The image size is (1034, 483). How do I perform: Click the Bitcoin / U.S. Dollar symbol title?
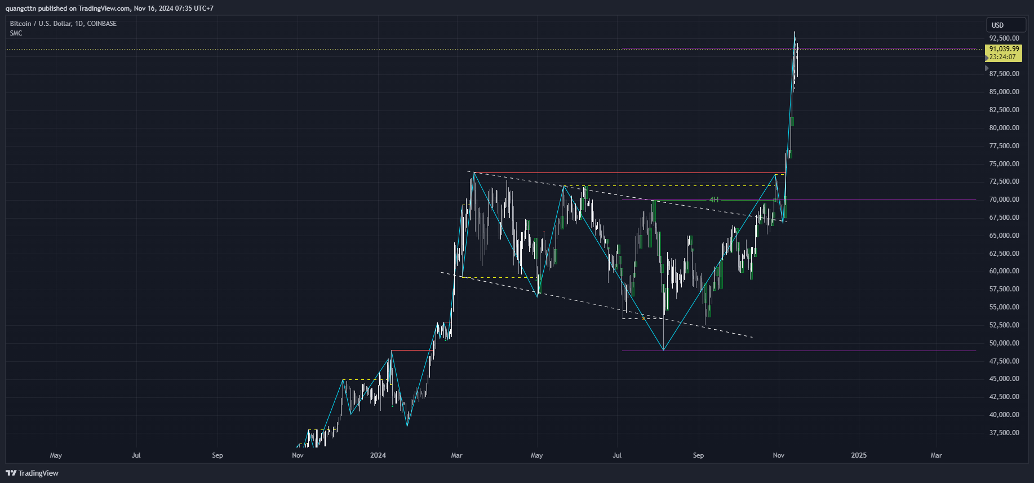coord(63,24)
